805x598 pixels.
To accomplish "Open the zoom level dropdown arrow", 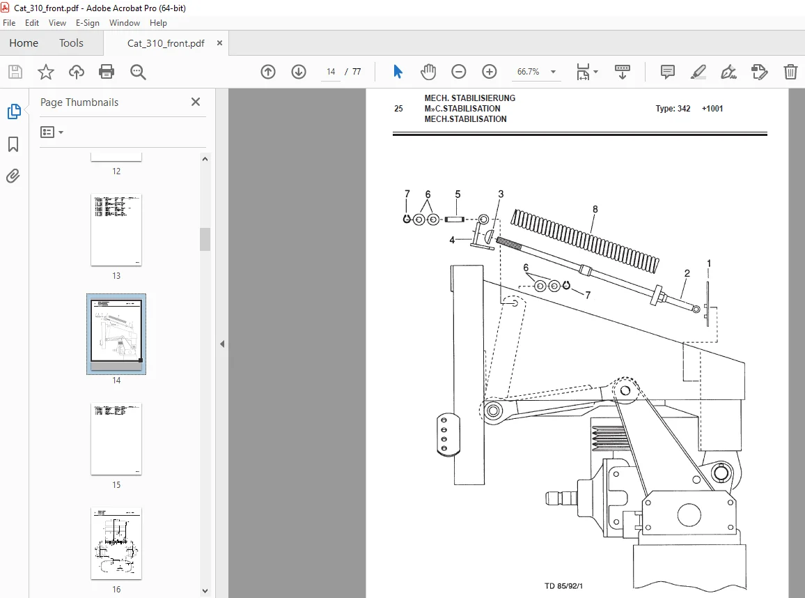I will (x=553, y=72).
